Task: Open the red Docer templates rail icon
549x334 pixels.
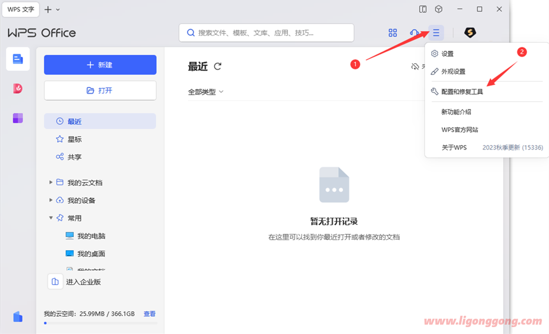Action: point(18,88)
